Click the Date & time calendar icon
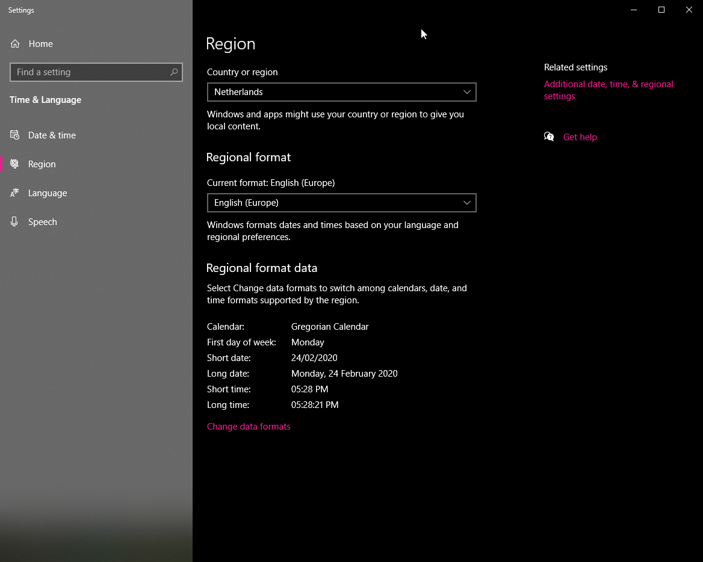Viewport: 703px width, 562px height. (x=15, y=135)
